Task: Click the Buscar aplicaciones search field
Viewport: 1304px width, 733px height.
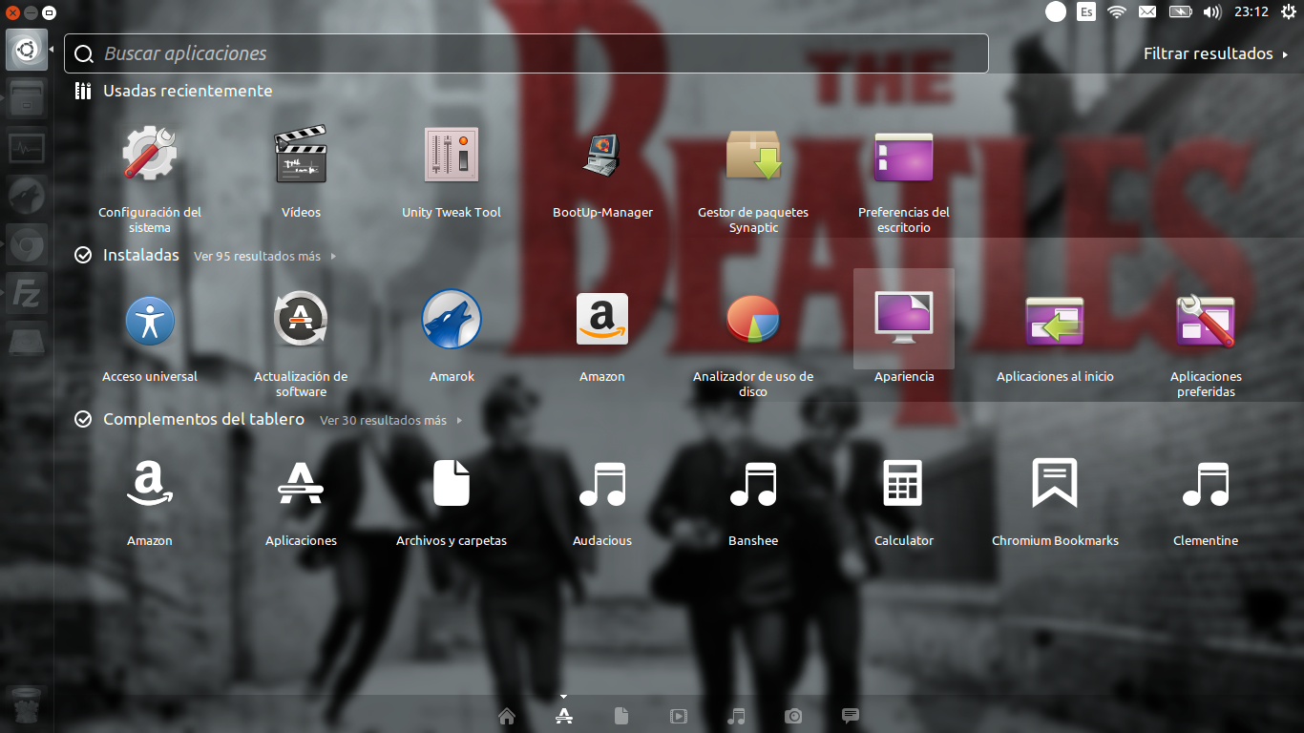Action: pyautogui.click(x=525, y=53)
